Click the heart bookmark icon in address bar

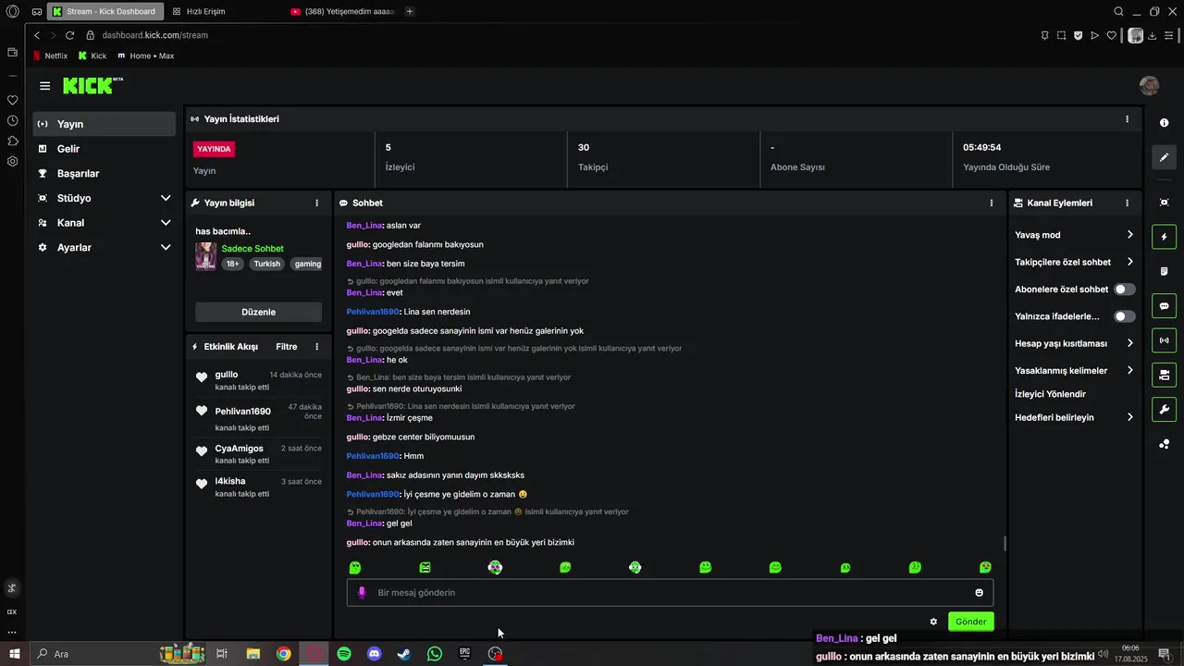click(x=1112, y=35)
